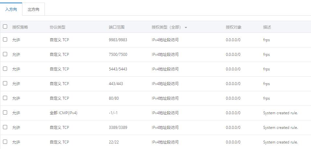Check the box for port 9983/9983 rule
Image resolution: width=311 pixels, height=149 pixels.
(5, 40)
